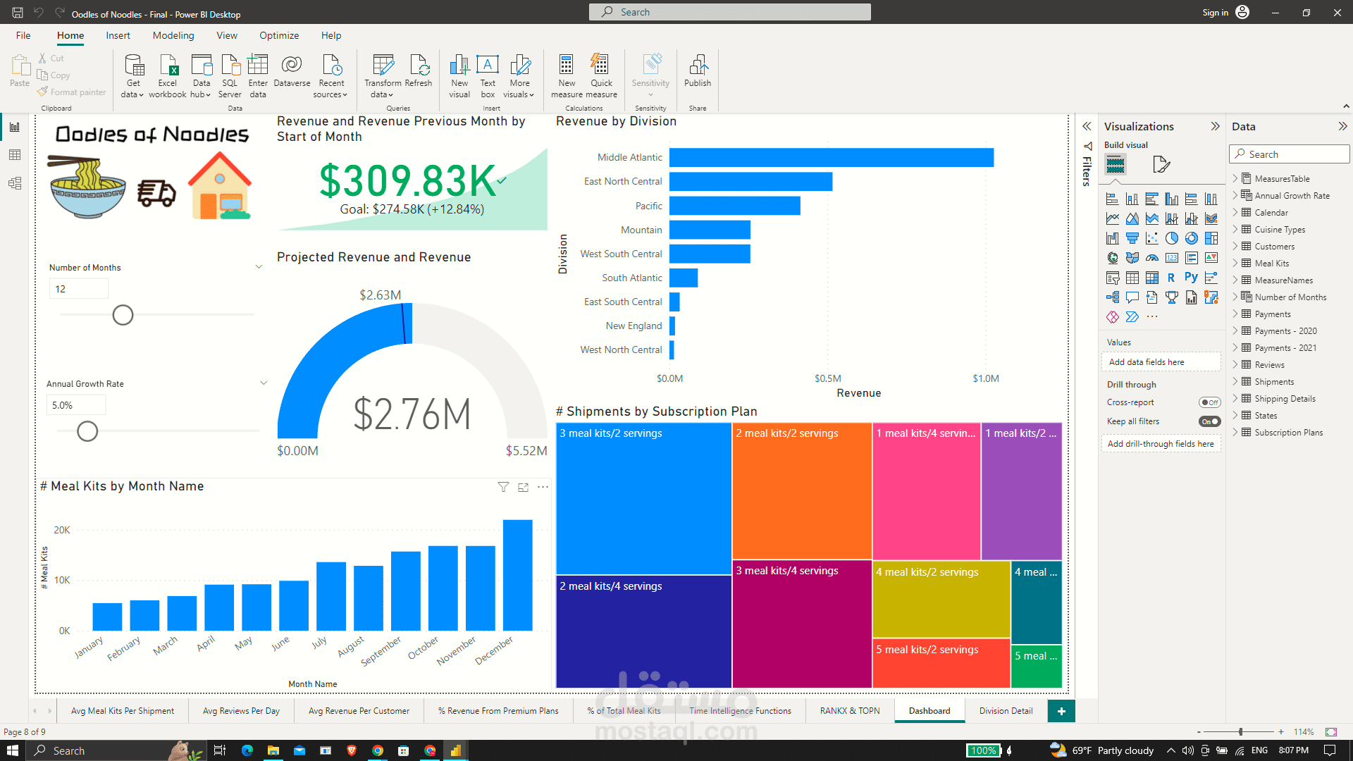
Task: Select the Map visual
Action: coord(1113,258)
